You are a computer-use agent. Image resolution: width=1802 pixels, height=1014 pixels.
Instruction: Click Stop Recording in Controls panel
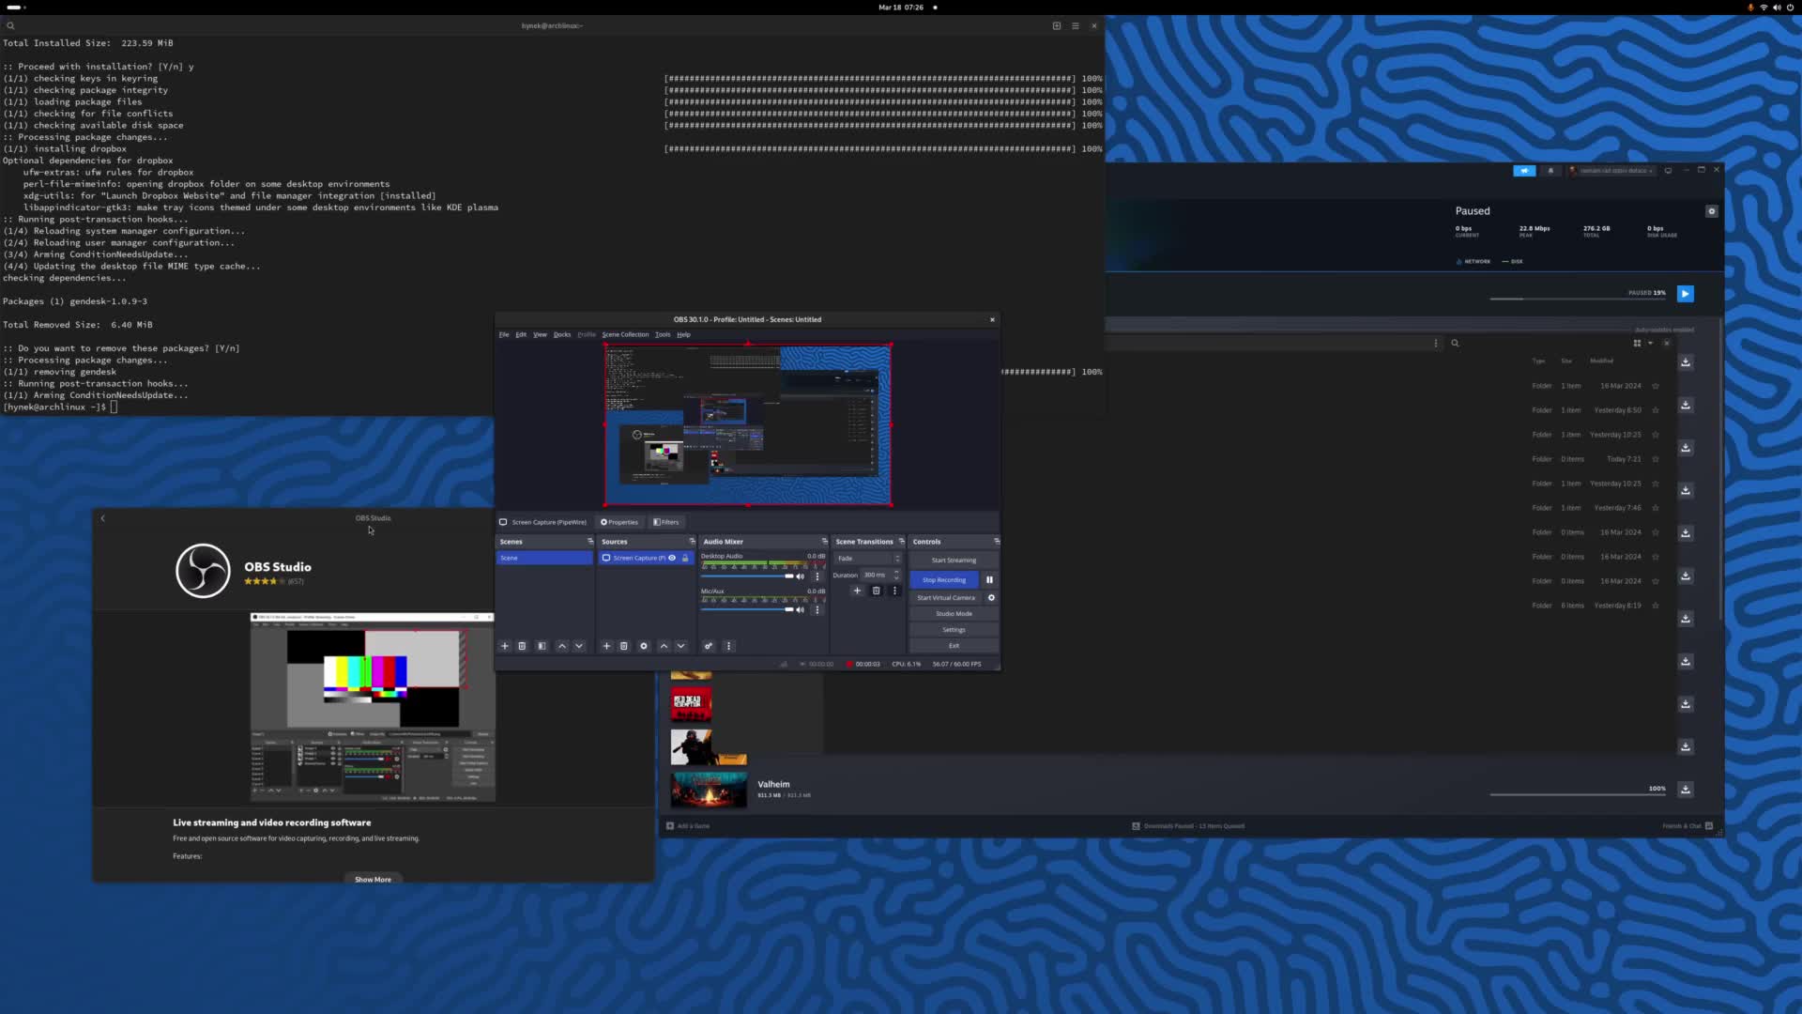943,580
